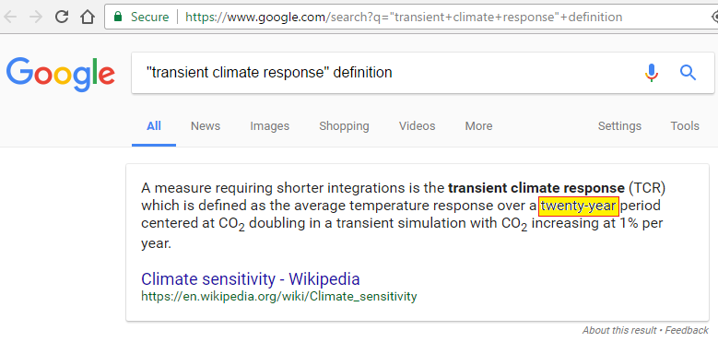Expand the Tools filter options

pyautogui.click(x=685, y=126)
